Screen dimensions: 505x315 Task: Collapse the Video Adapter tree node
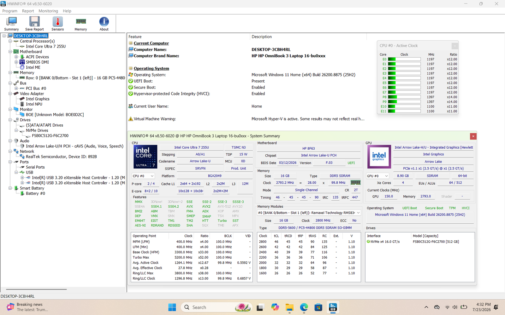point(10,94)
